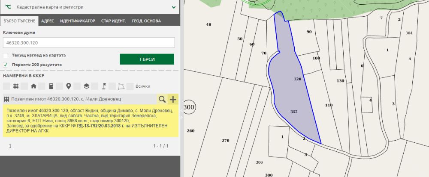Click the polygon boundary filter icon
429x177 pixels.
pyautogui.click(x=121, y=86)
